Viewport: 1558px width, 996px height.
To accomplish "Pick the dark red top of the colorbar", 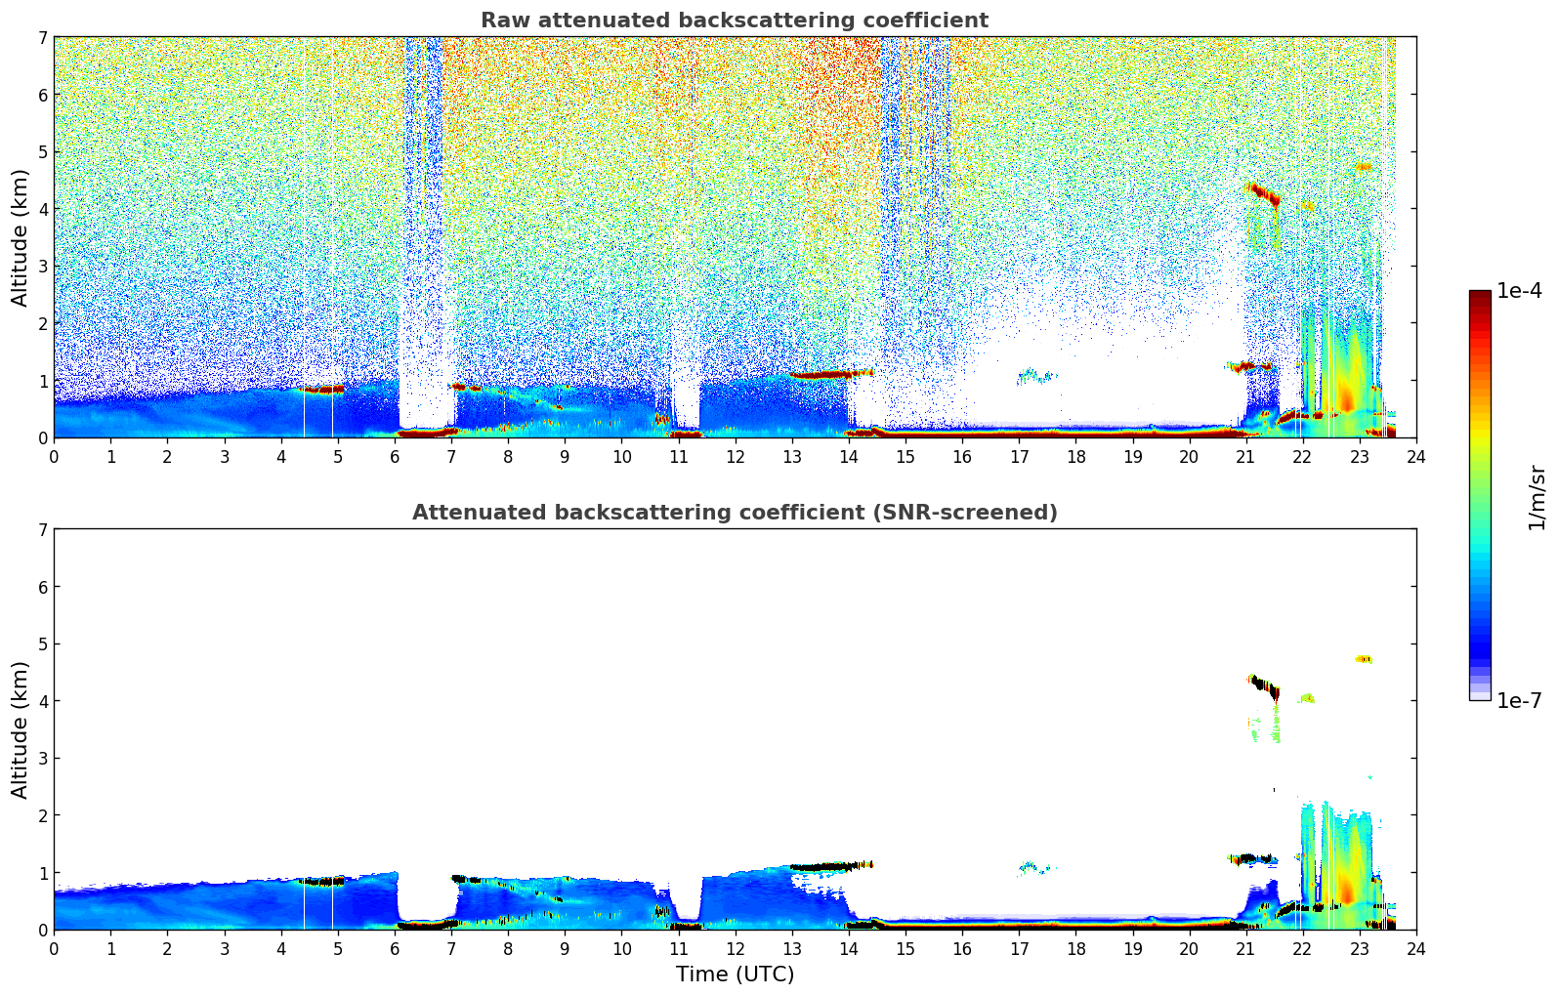I will (x=1480, y=297).
